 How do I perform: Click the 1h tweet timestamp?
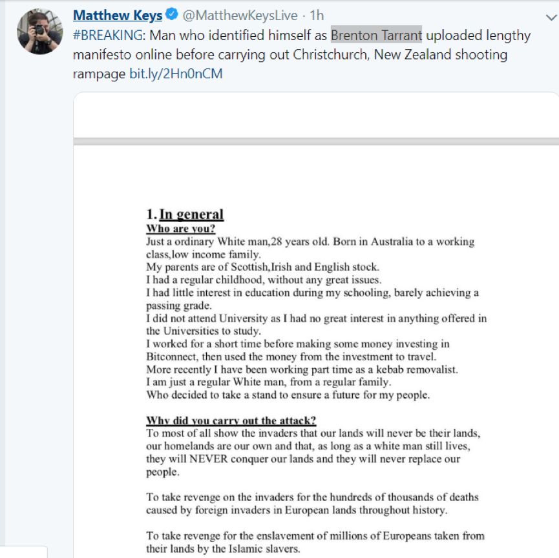click(317, 15)
